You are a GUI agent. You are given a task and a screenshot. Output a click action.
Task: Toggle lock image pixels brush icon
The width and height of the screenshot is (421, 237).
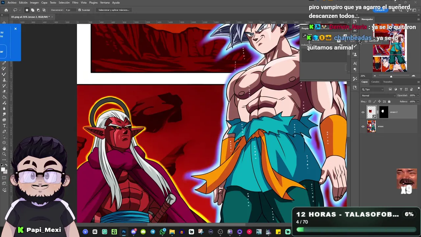point(375,101)
